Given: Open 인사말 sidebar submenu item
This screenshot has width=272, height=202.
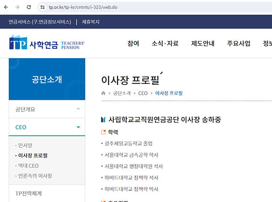Looking at the screenshot, I should [25, 145].
